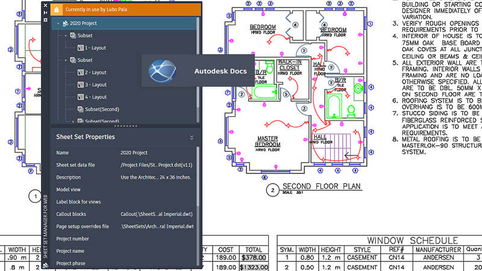Open the palette properties gear icon
Screen dimensions: 482x271
(46, 20)
